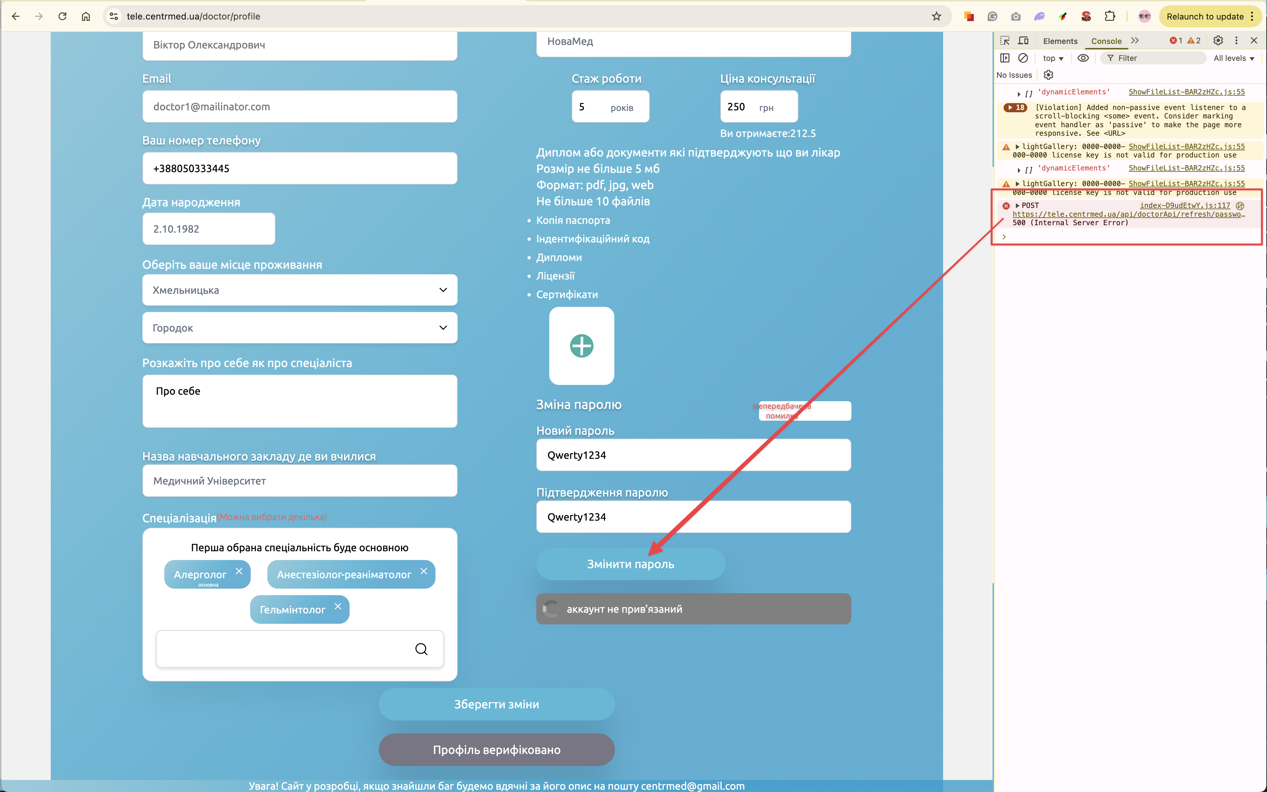The height and width of the screenshot is (792, 1267).
Task: Toggle live expression eye icon
Action: tap(1083, 58)
